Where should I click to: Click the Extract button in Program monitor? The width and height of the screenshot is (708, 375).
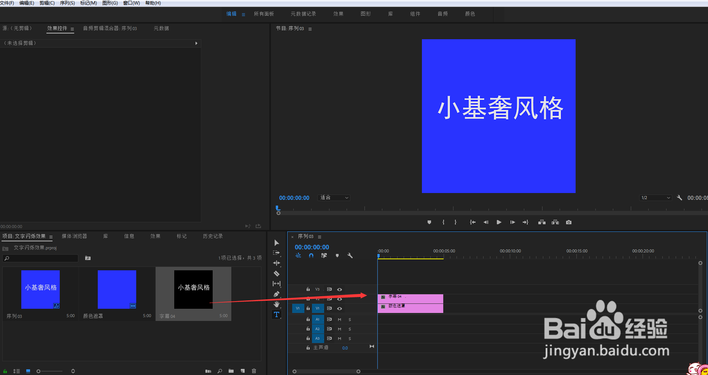coord(555,222)
